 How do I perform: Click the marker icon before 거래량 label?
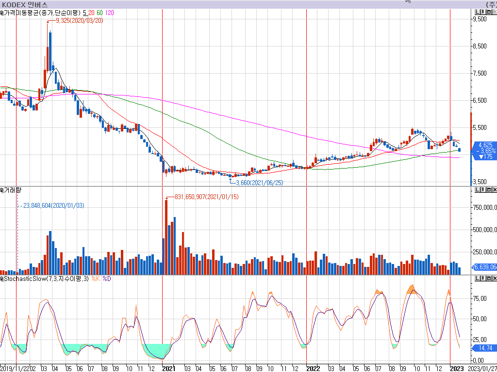point(2,190)
